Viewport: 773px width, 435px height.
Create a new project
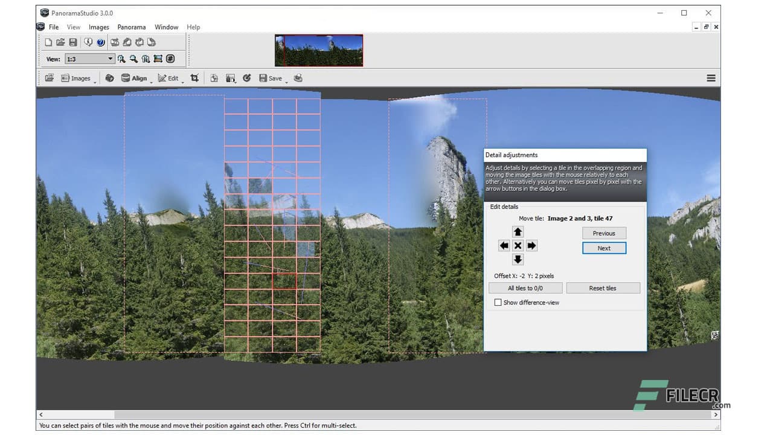pyautogui.click(x=49, y=42)
